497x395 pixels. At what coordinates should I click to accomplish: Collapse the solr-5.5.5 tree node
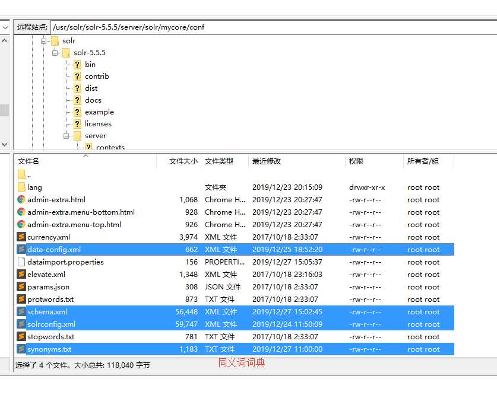(x=55, y=53)
